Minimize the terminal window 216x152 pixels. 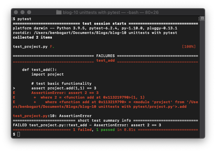tap(23, 13)
